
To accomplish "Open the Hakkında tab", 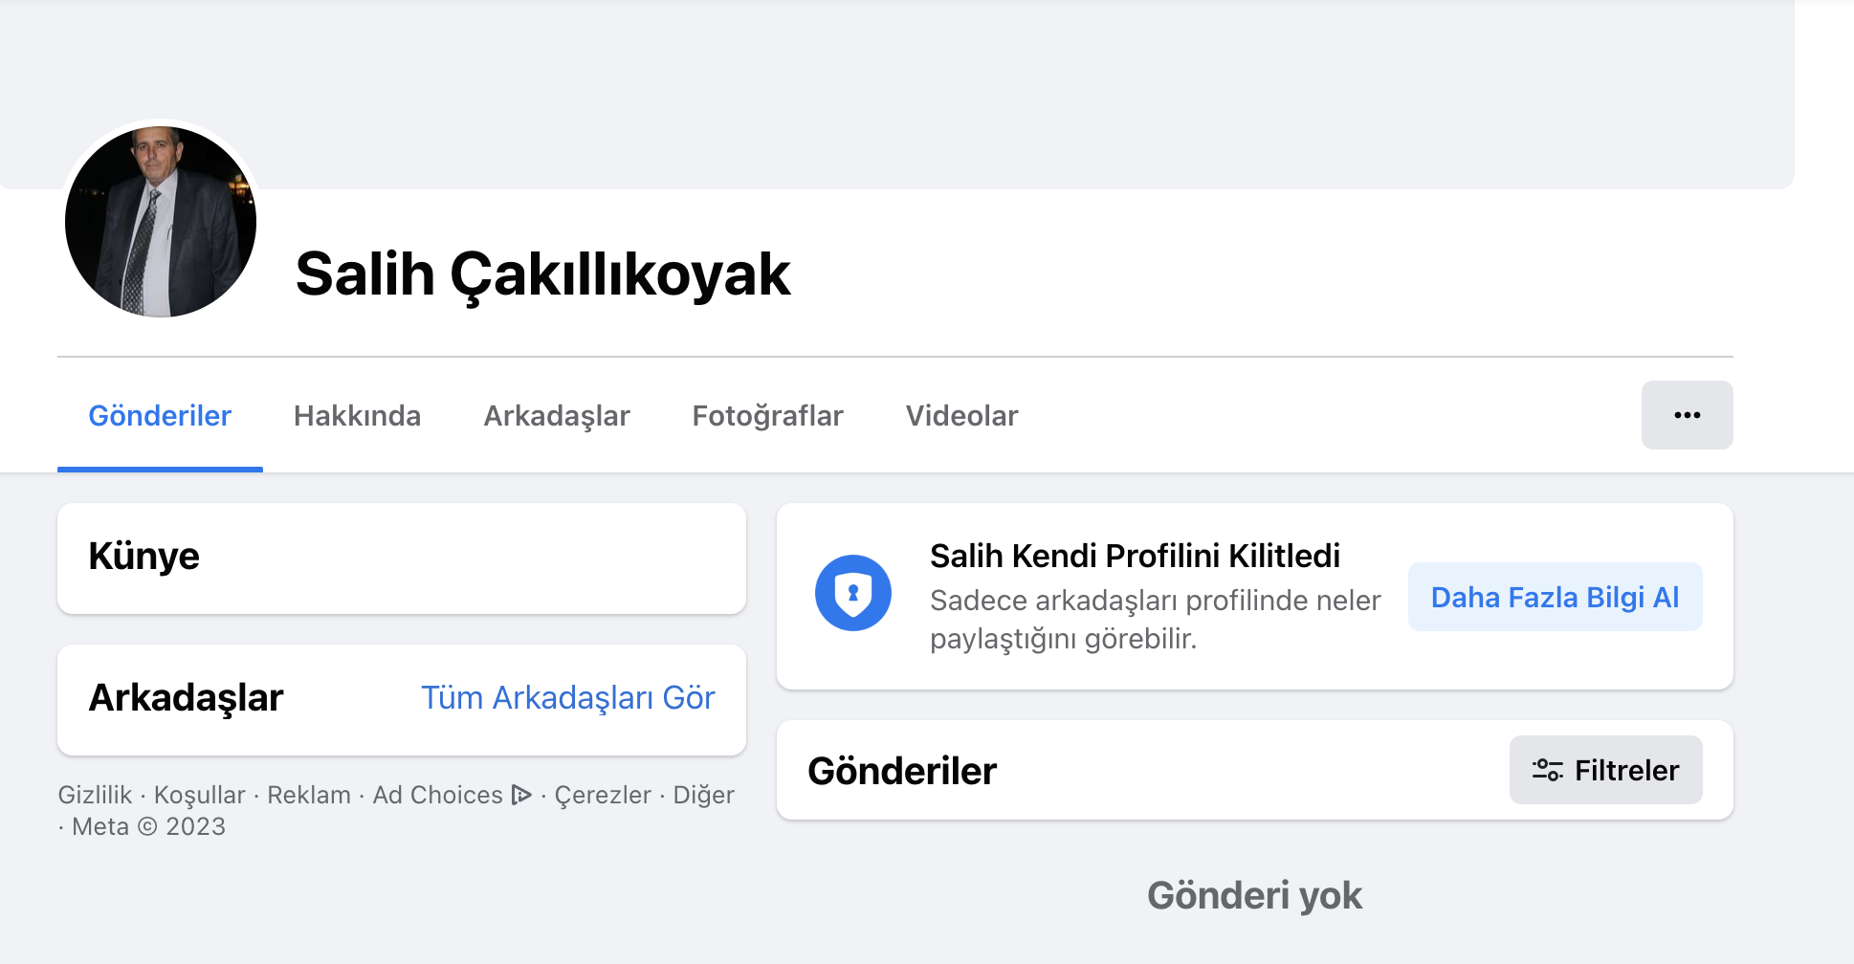I will point(357,416).
